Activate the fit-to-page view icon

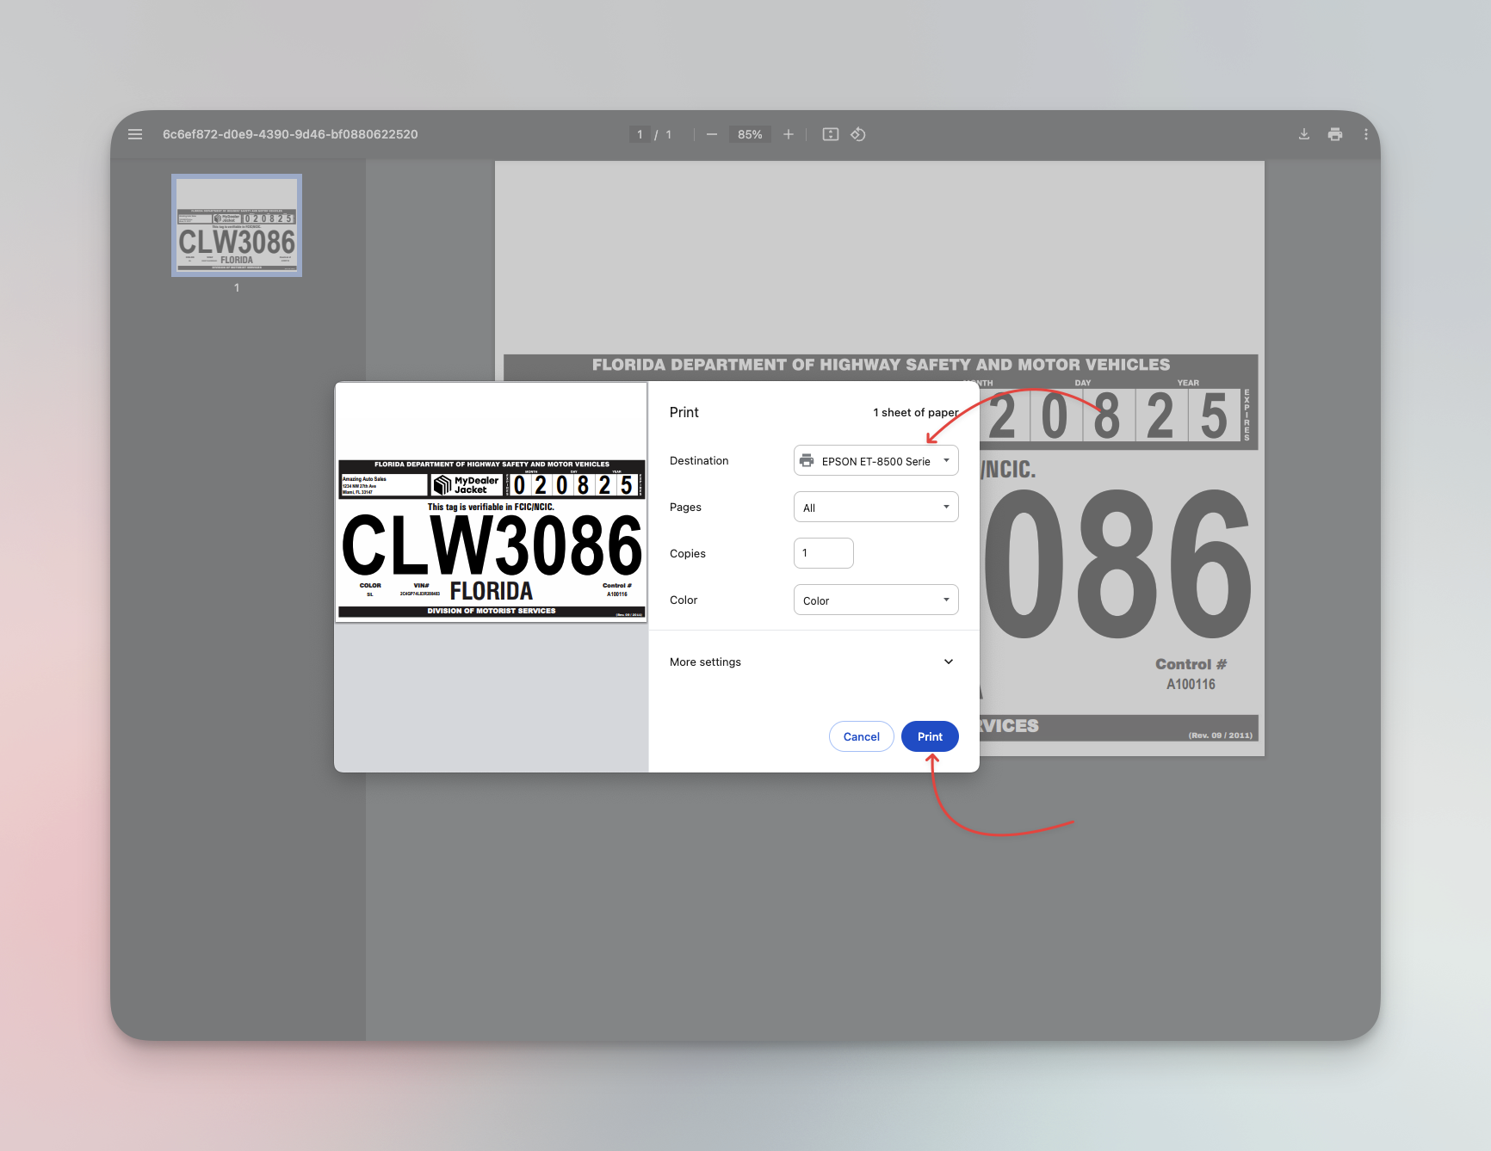830,134
